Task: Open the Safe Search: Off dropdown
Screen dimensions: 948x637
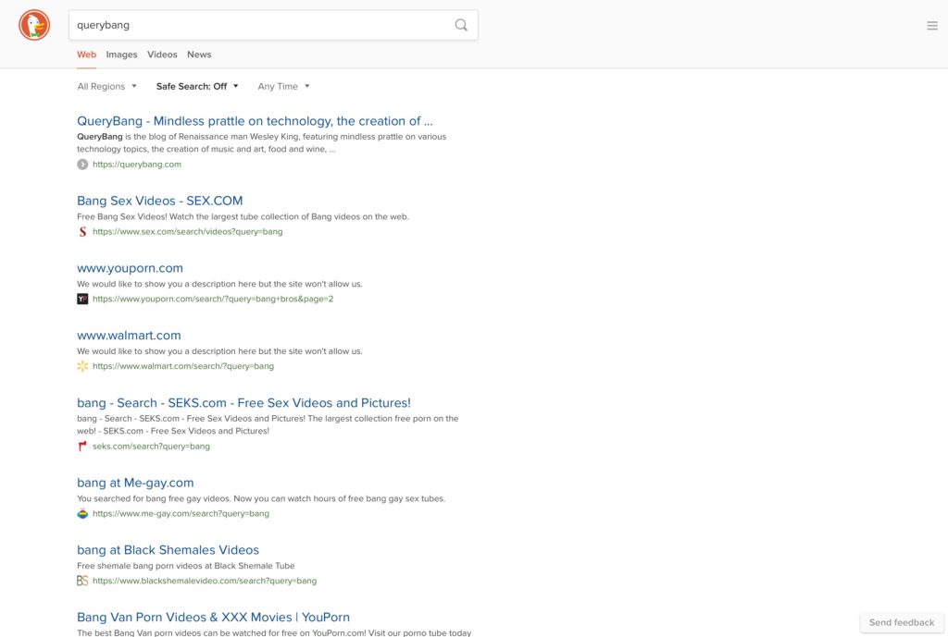Action: [x=197, y=86]
